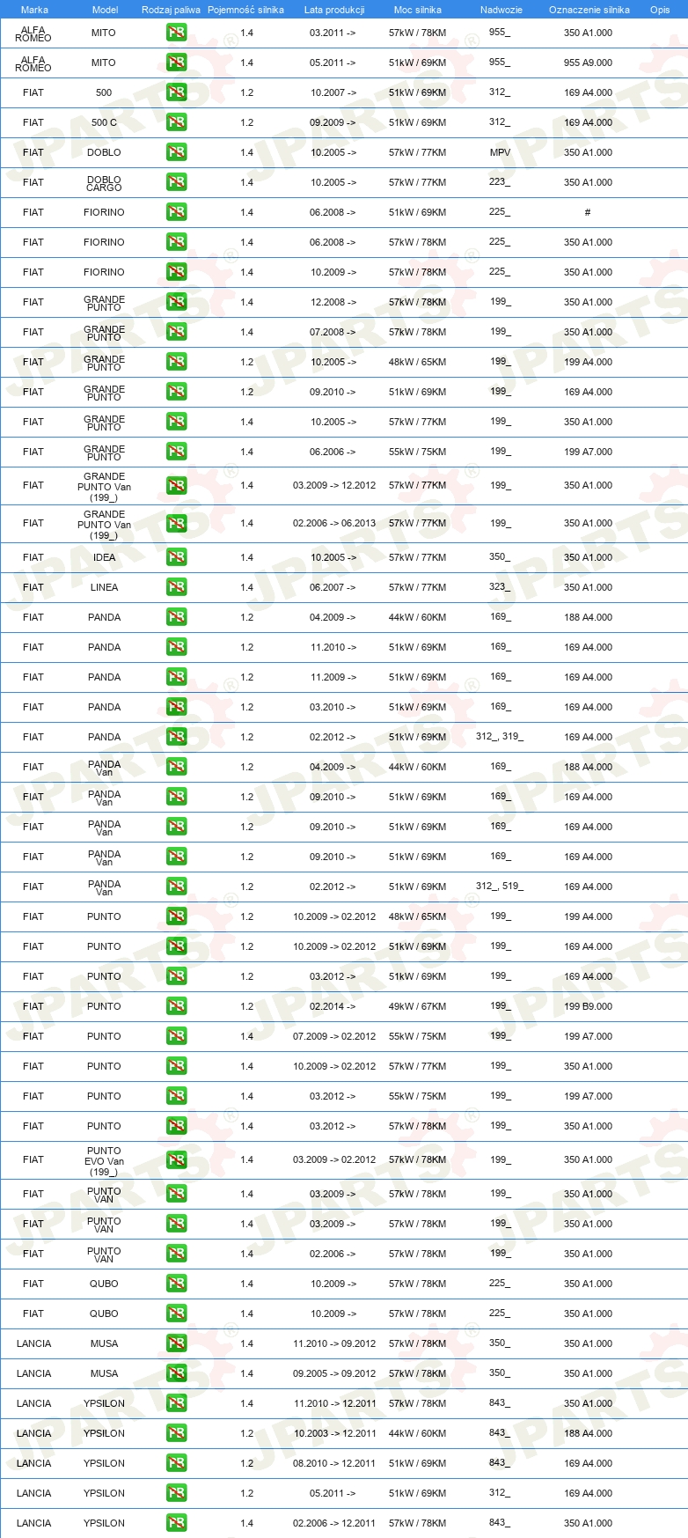Click the 323_ body code in the LINEA row
This screenshot has width=688, height=1538.
coord(500,587)
